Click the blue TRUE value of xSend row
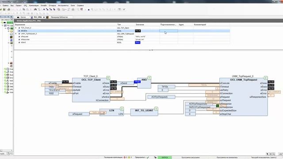 [x=138, y=42]
